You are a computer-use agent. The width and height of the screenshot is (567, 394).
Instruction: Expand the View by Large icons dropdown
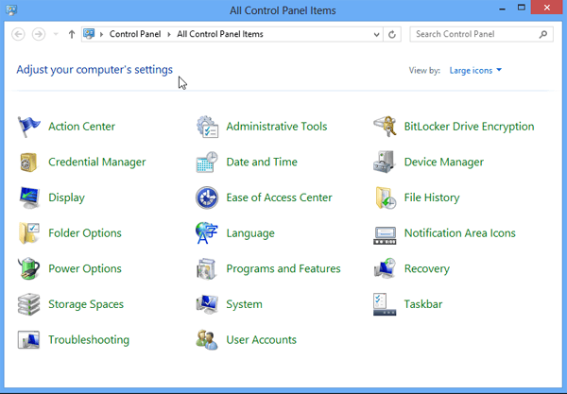click(x=475, y=70)
